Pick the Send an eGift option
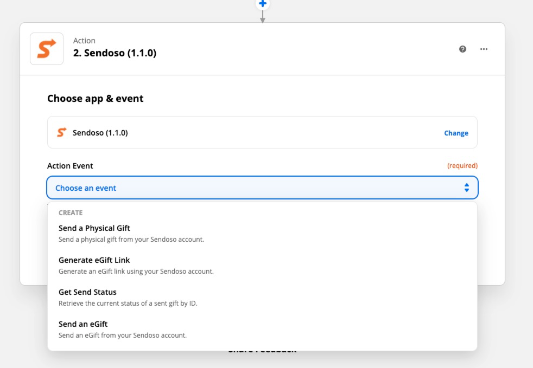 (x=83, y=324)
